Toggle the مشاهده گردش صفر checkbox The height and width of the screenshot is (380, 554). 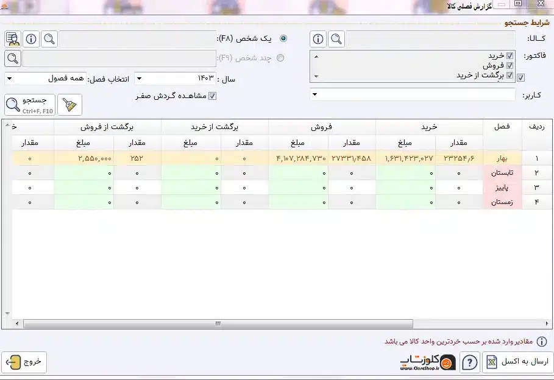tap(212, 96)
